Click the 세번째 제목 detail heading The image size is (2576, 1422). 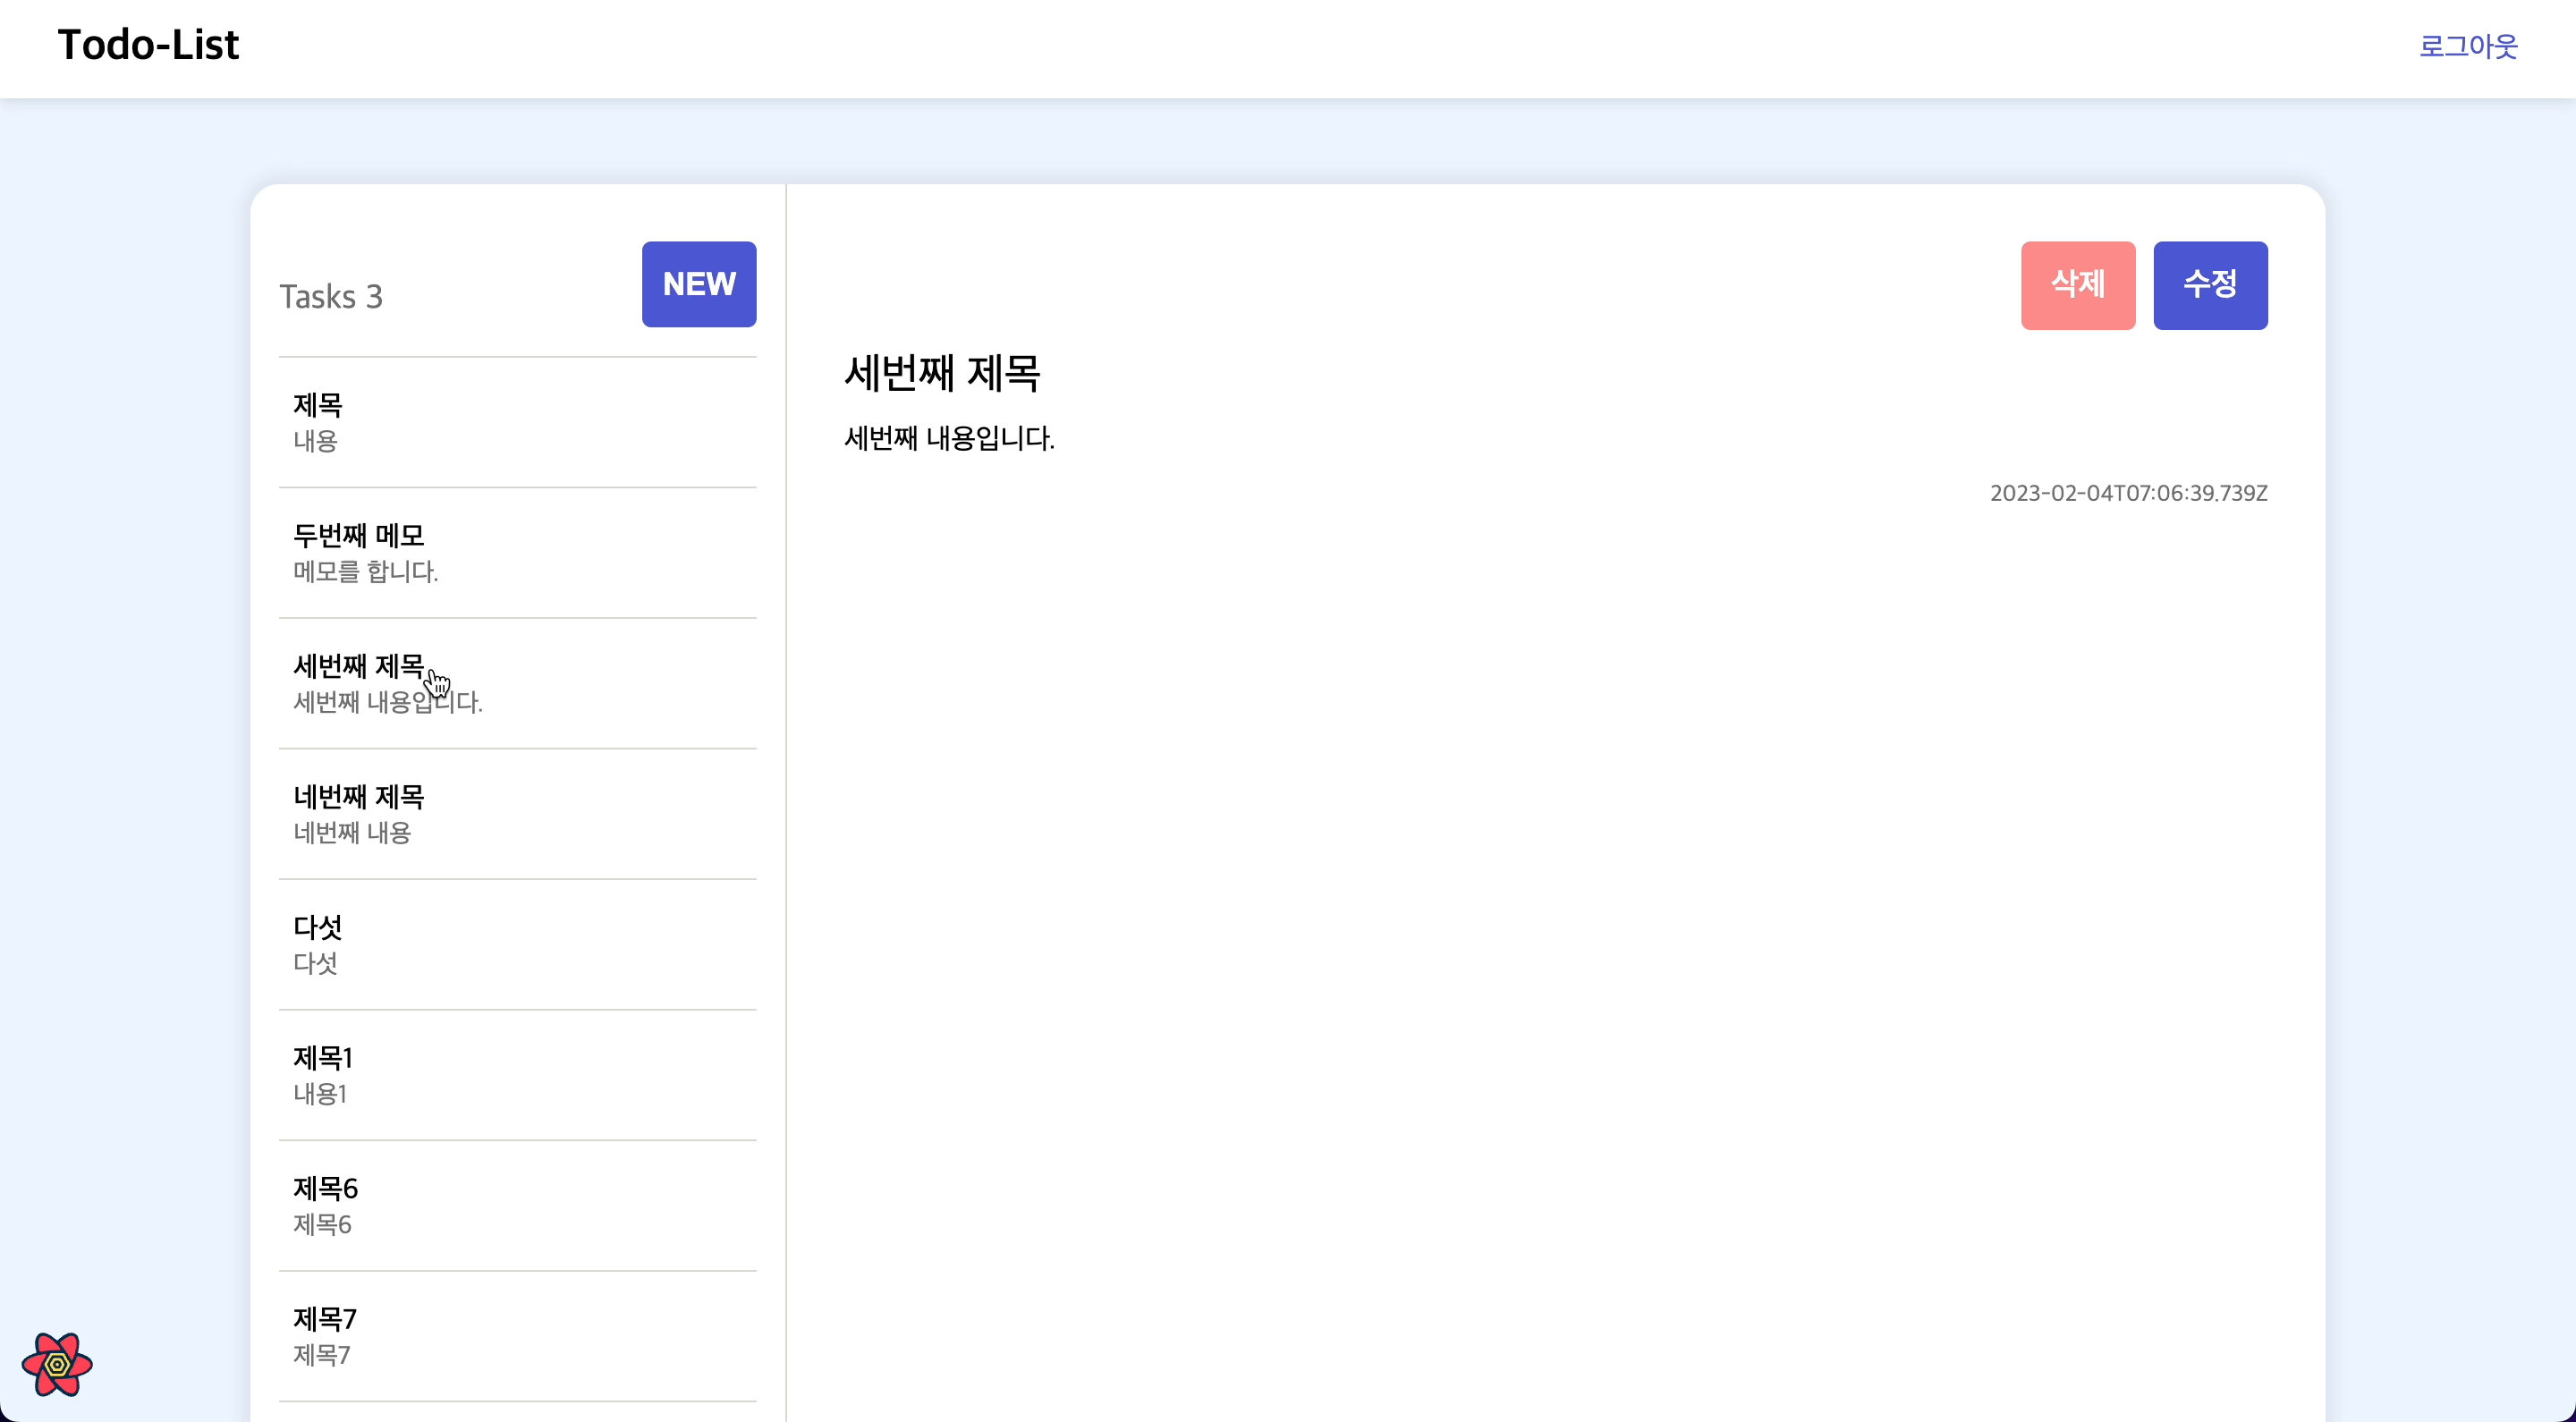(x=942, y=373)
